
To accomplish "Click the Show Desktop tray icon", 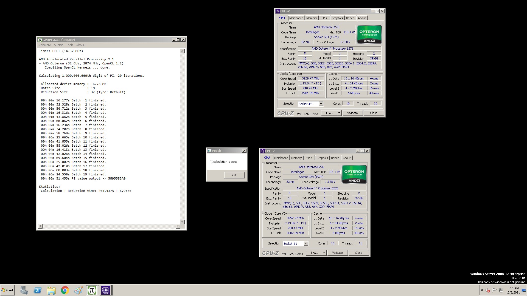I will (523, 290).
